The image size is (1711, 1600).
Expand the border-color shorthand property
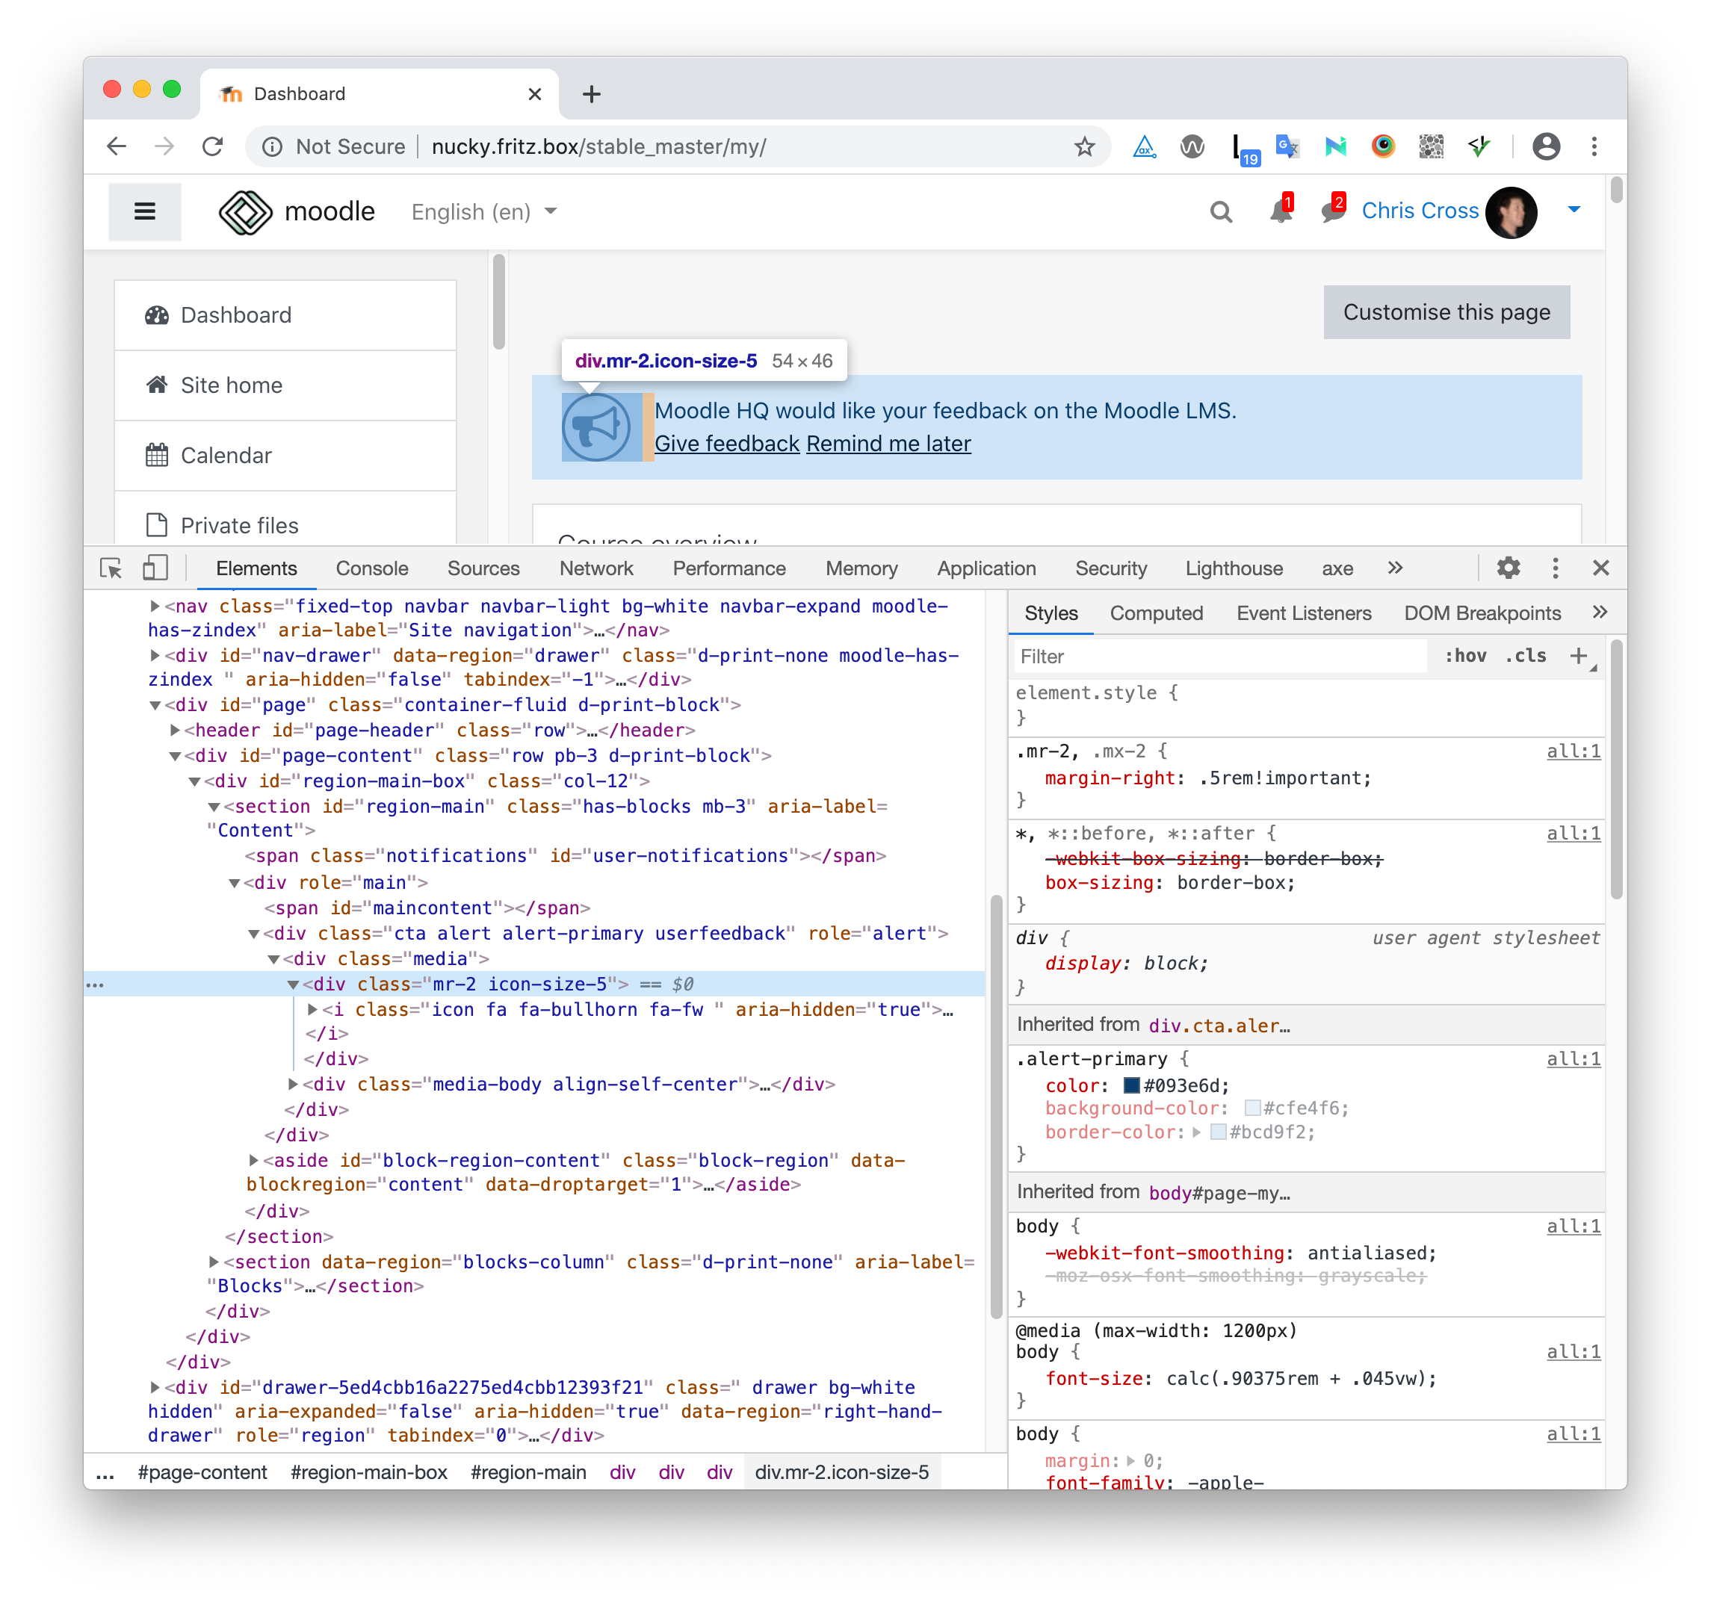point(1196,1132)
